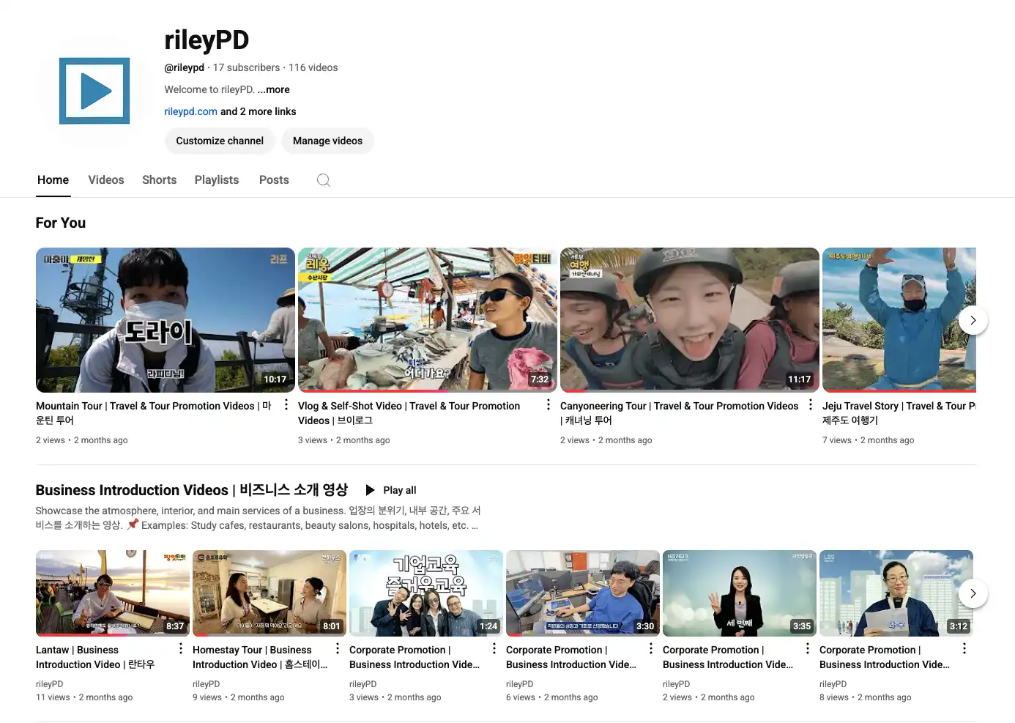Switch to the Videos tab
1015x723 pixels.
(x=106, y=180)
